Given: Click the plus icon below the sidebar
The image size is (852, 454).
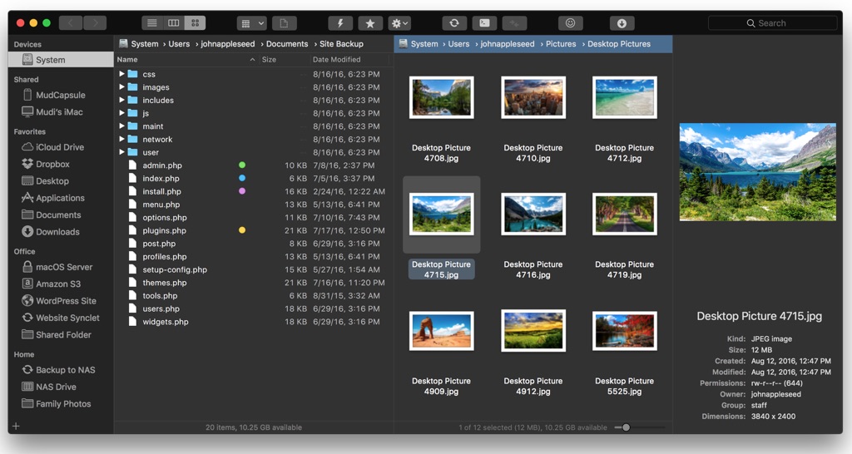Looking at the screenshot, I should 16,427.
